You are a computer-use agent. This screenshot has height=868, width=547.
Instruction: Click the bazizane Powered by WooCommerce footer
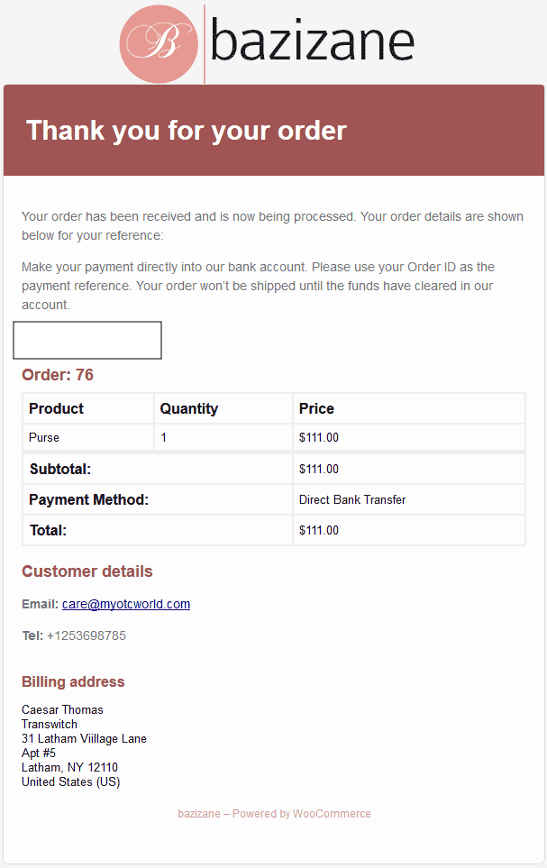click(274, 814)
